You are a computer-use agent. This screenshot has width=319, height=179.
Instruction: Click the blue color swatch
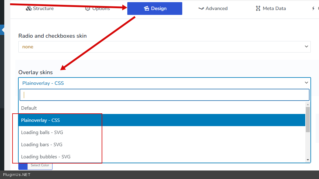point(23,166)
